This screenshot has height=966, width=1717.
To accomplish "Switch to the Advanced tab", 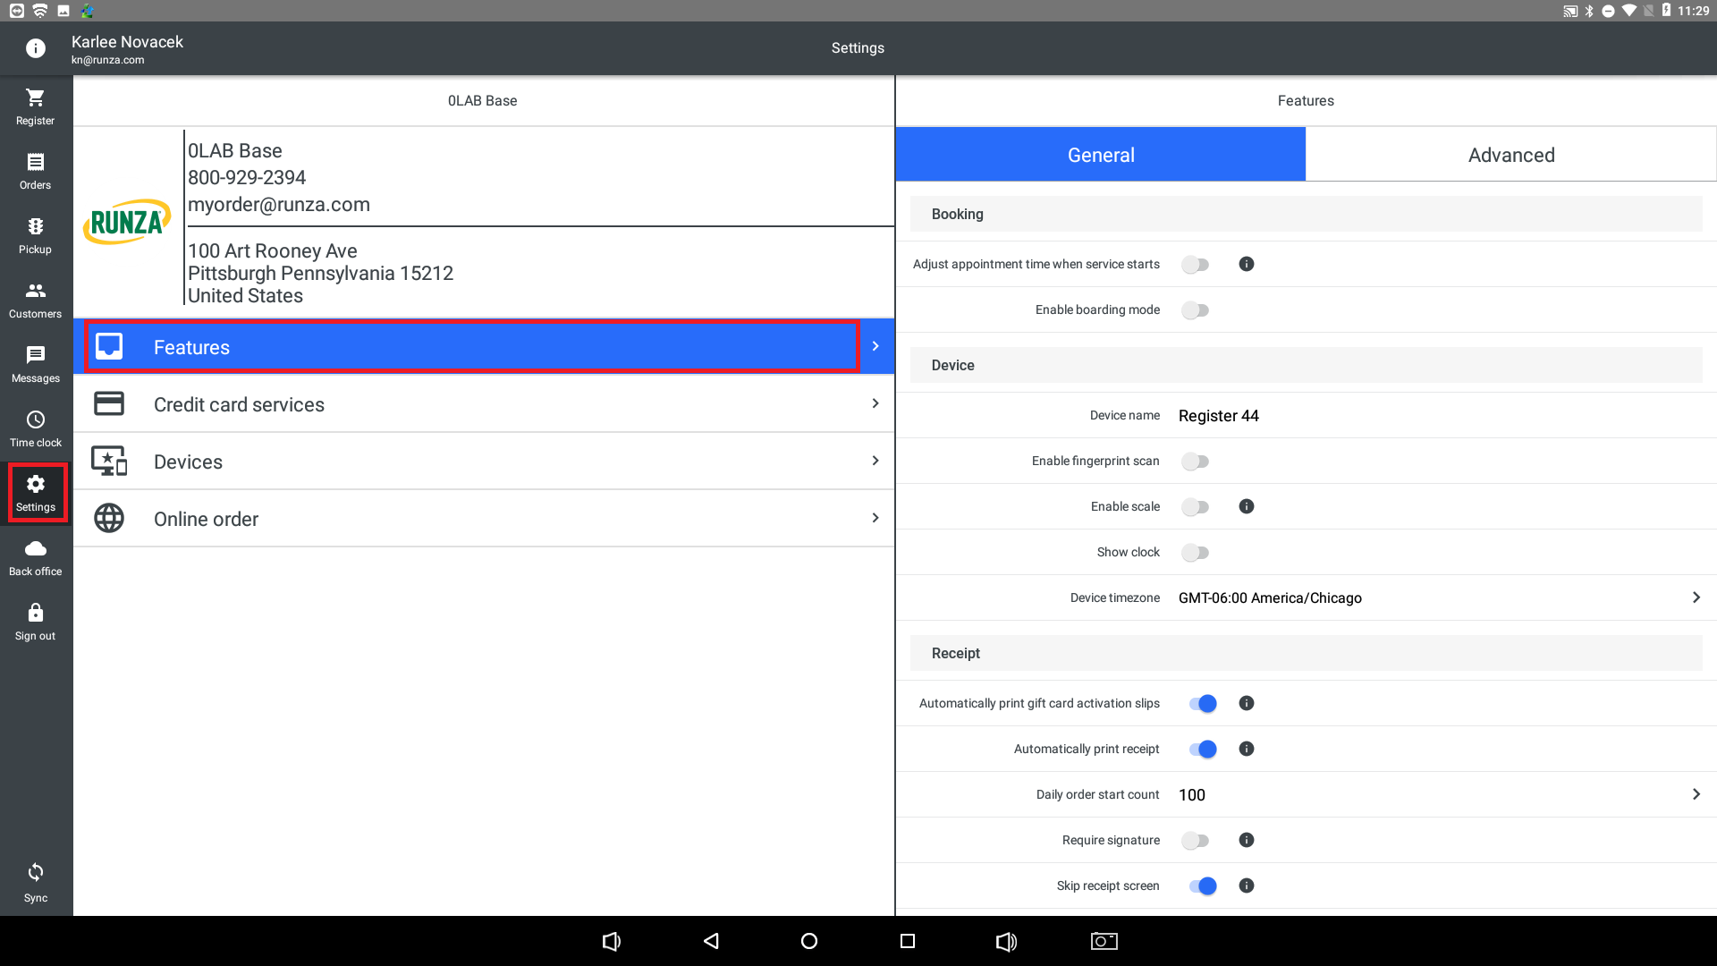I will click(1510, 155).
